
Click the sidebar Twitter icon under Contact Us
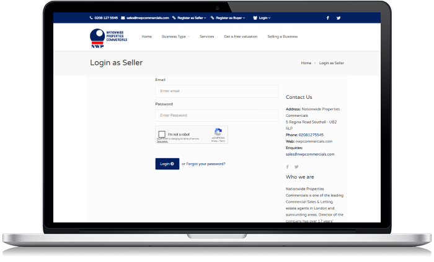pos(296,167)
